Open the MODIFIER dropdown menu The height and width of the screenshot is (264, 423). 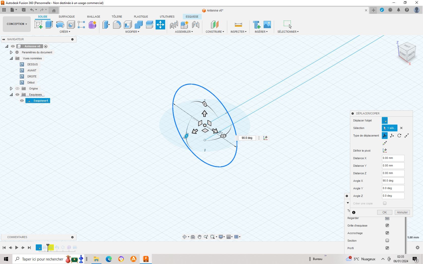tap(132, 32)
